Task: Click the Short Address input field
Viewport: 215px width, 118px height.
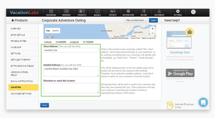Action: 71,50
